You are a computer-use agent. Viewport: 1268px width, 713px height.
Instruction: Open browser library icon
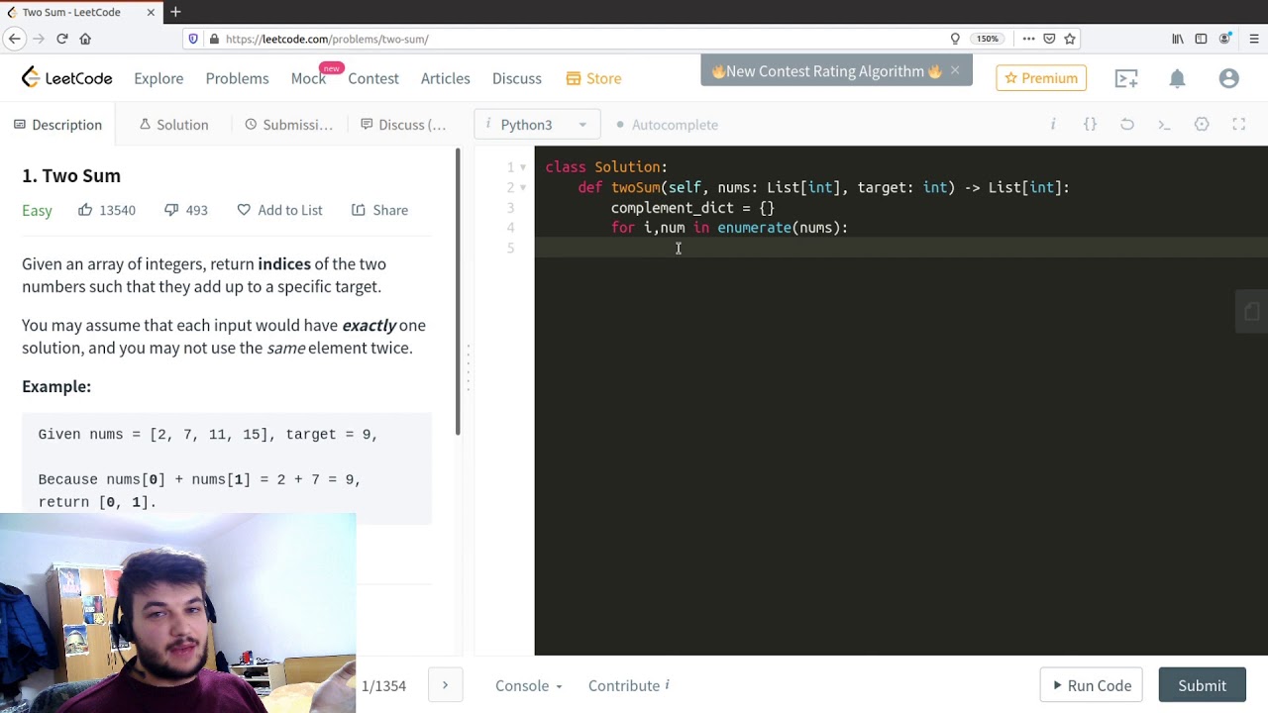(1178, 39)
